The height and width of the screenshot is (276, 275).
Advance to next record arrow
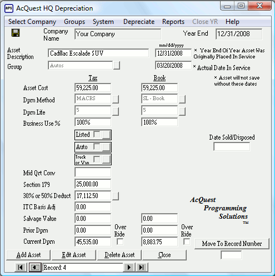click(129, 267)
